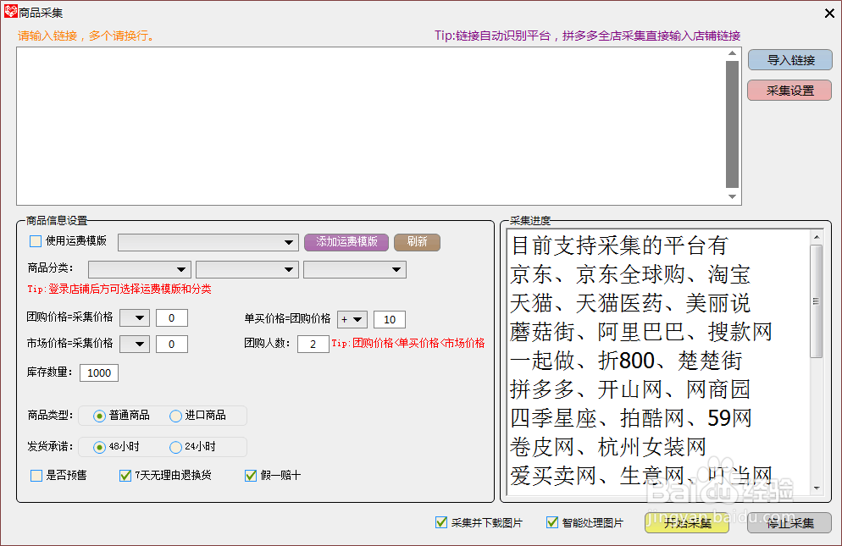Enable the 使用运费模版 checkbox

(x=34, y=240)
